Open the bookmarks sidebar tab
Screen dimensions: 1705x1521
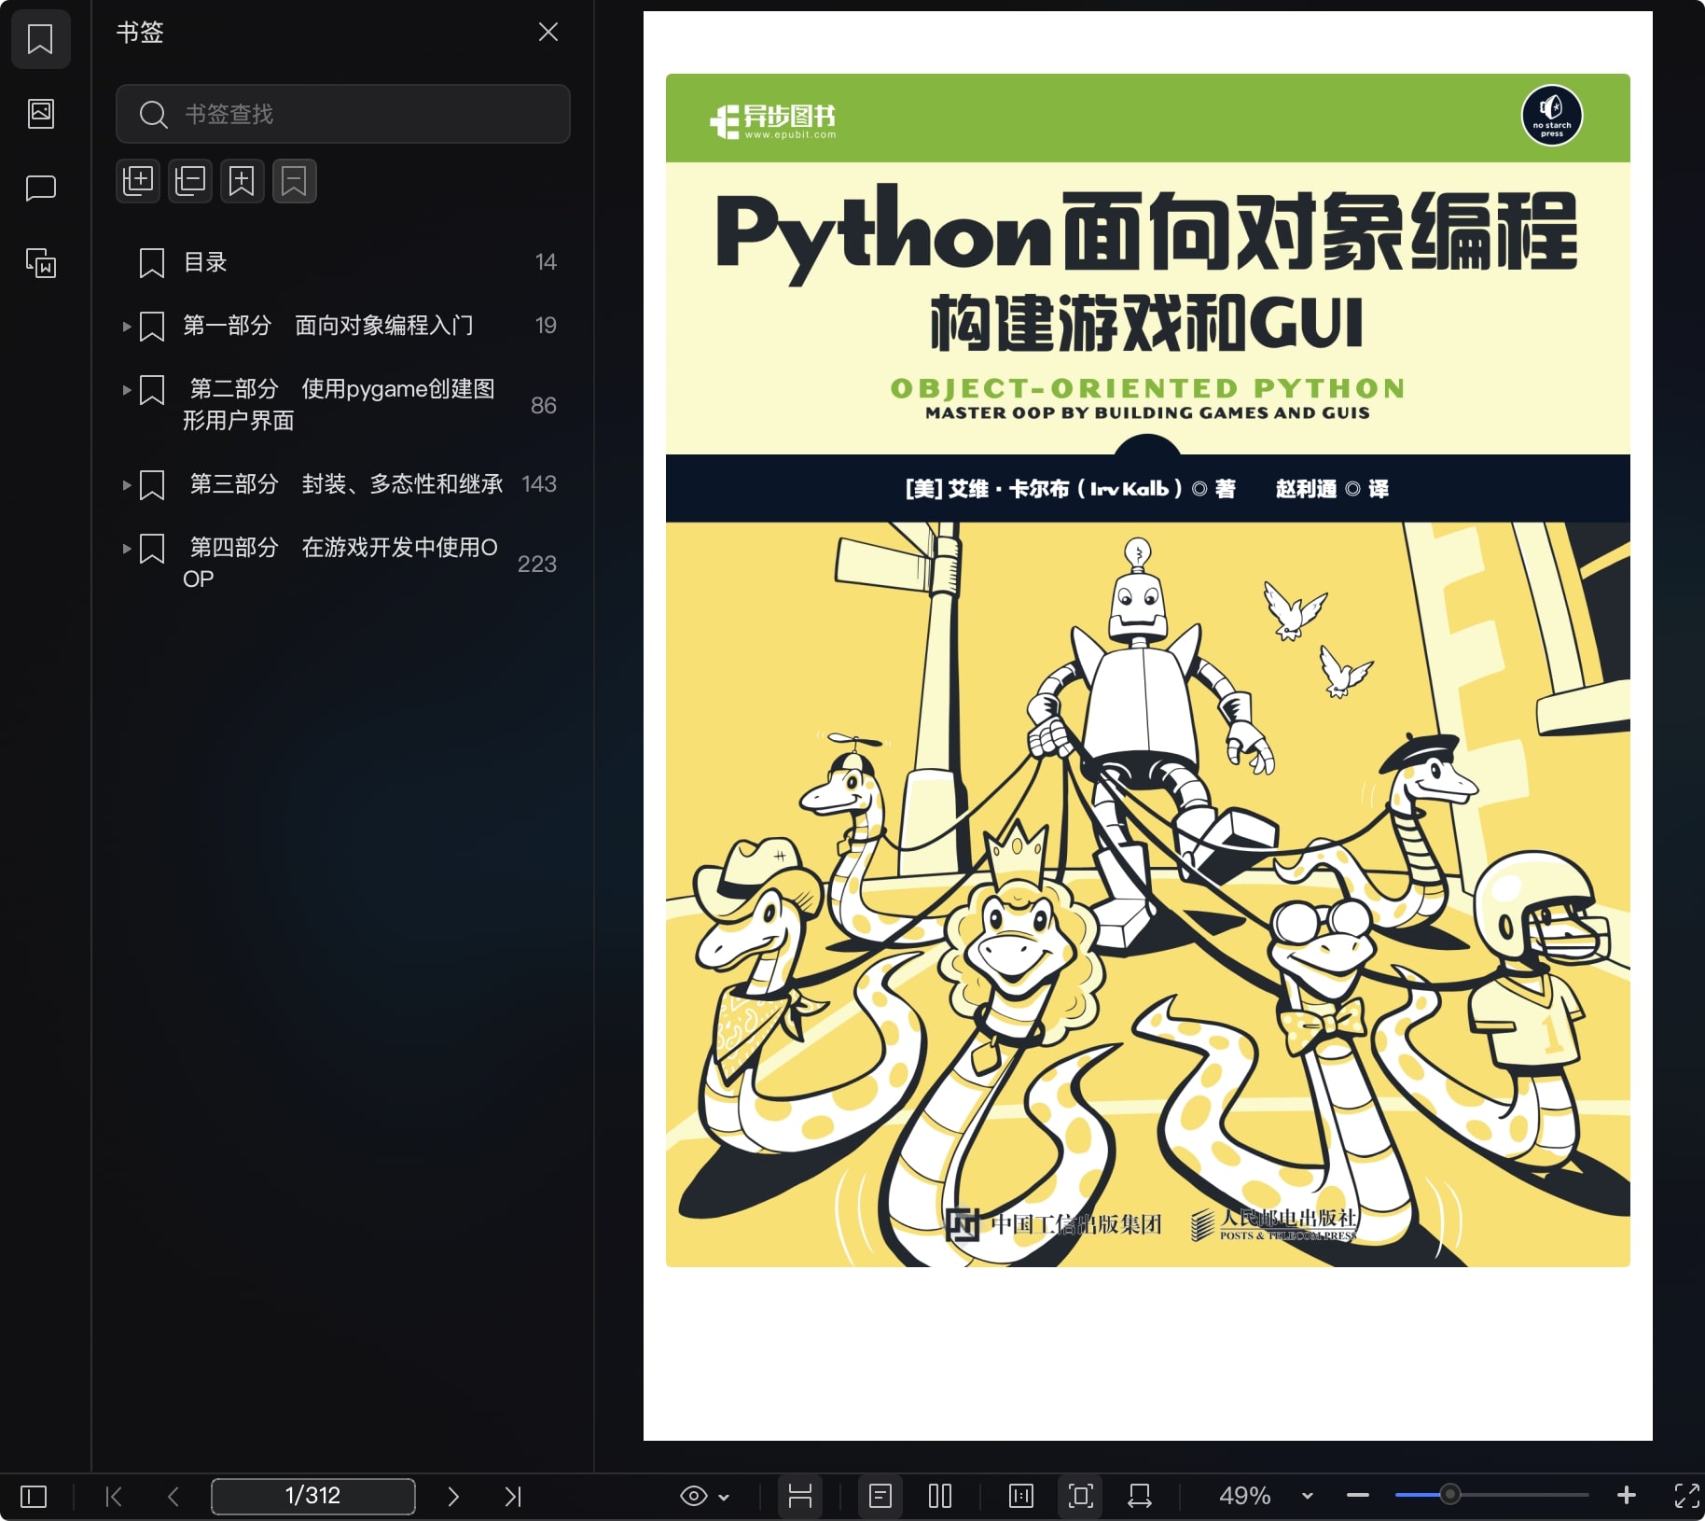pos(40,39)
